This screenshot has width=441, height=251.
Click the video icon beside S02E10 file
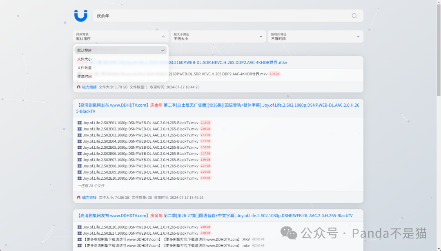tap(80, 178)
